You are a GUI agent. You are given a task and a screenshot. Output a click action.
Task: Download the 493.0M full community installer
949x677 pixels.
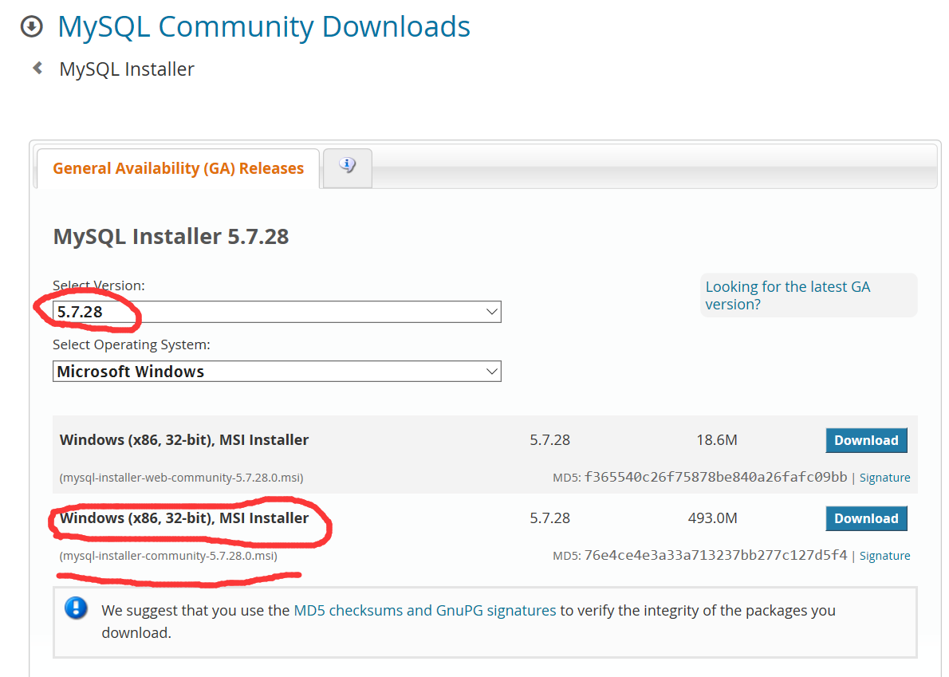866,518
